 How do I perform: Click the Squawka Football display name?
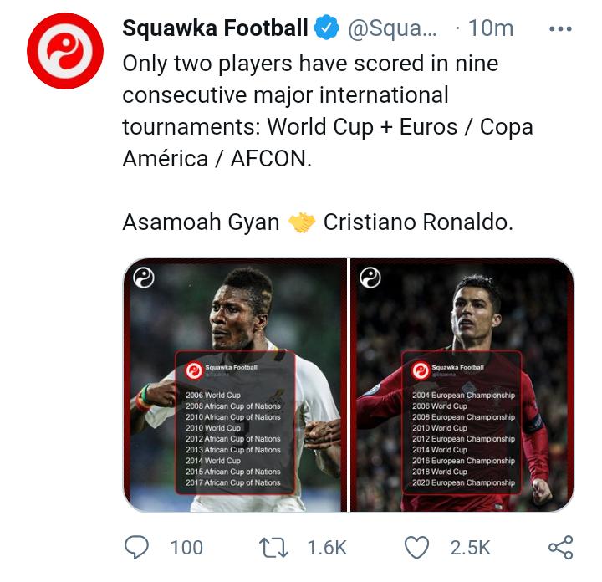pos(215,28)
